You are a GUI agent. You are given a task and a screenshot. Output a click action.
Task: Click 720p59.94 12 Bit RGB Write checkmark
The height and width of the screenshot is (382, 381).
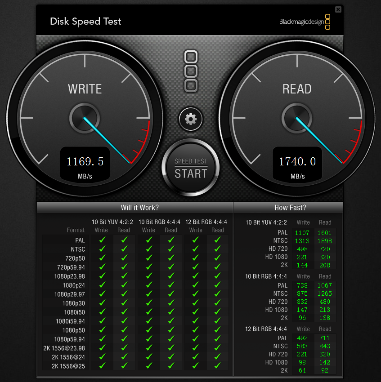click(x=195, y=267)
